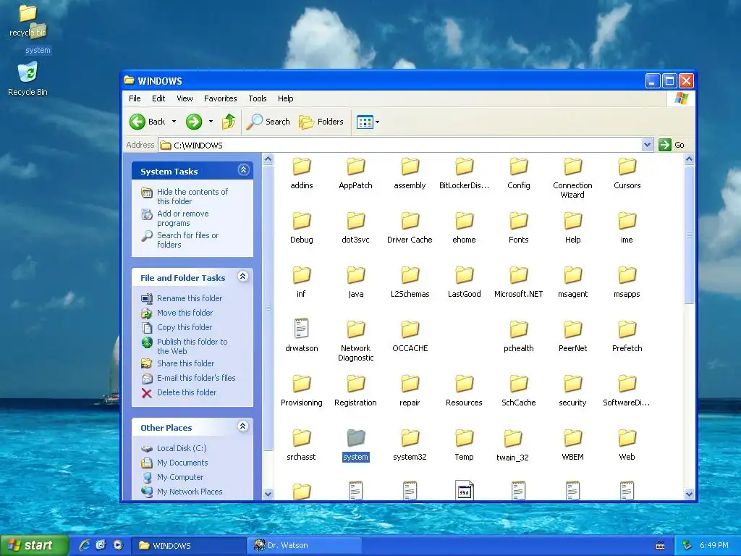Screen dimensions: 741x556
Task: Click task pane scroll down arrow
Action: [268, 494]
